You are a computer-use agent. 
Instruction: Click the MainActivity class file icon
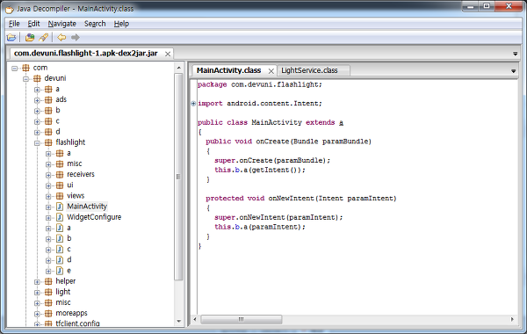coord(60,207)
